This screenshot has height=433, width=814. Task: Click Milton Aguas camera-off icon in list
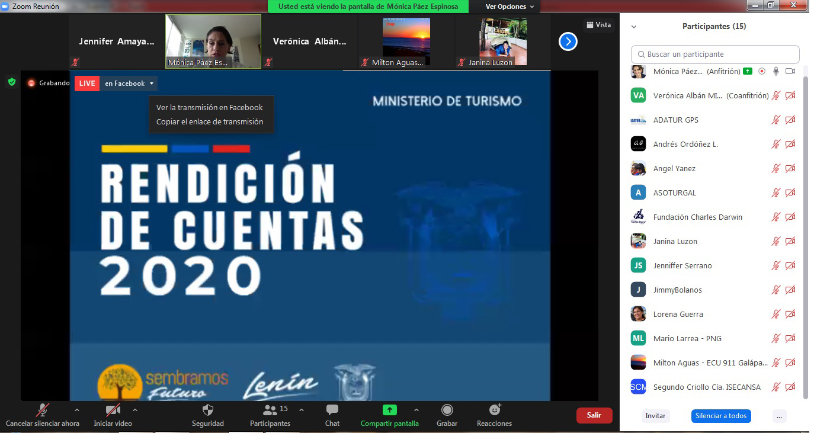790,363
